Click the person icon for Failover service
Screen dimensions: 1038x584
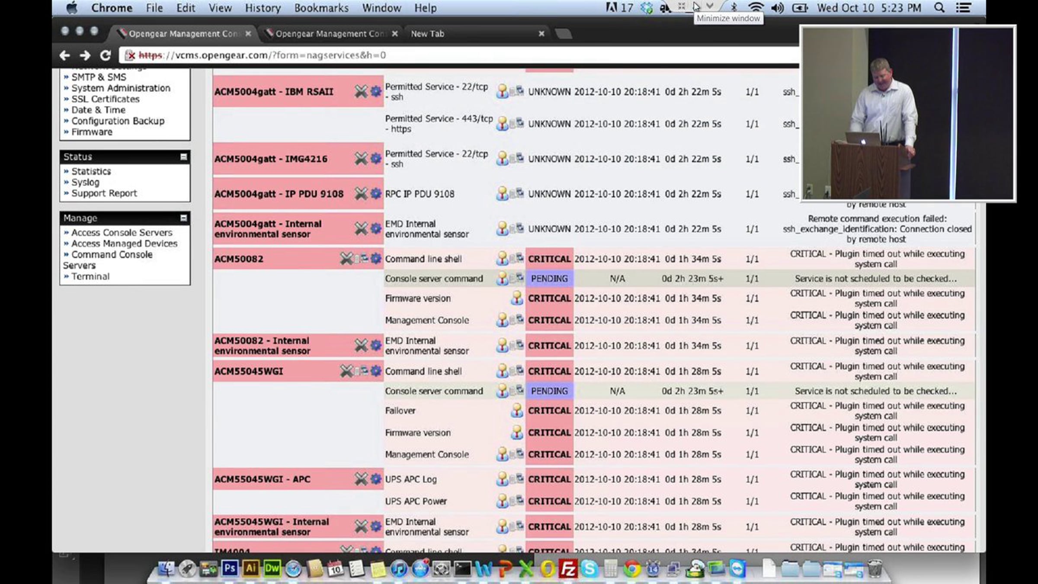coord(516,410)
